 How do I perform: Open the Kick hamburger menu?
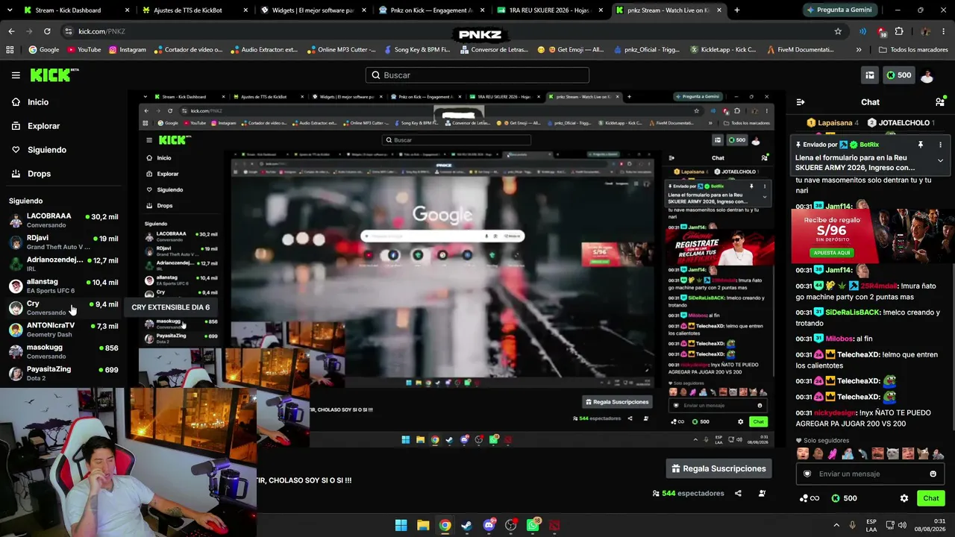coord(16,75)
